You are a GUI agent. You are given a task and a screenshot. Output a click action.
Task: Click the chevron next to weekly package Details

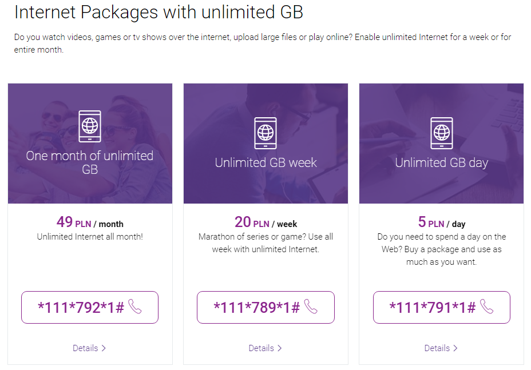279,348
